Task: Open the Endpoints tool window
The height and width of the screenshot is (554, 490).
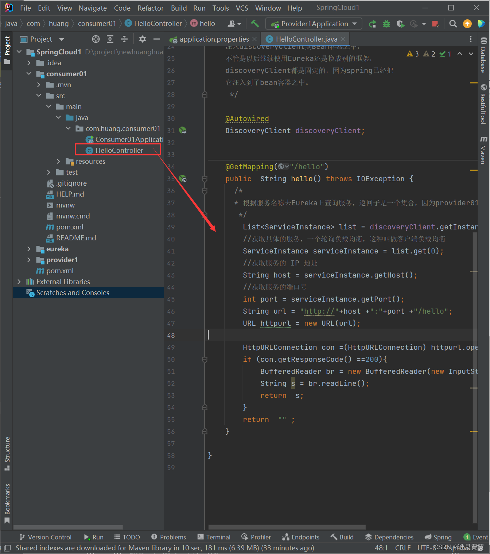Action: (301, 537)
